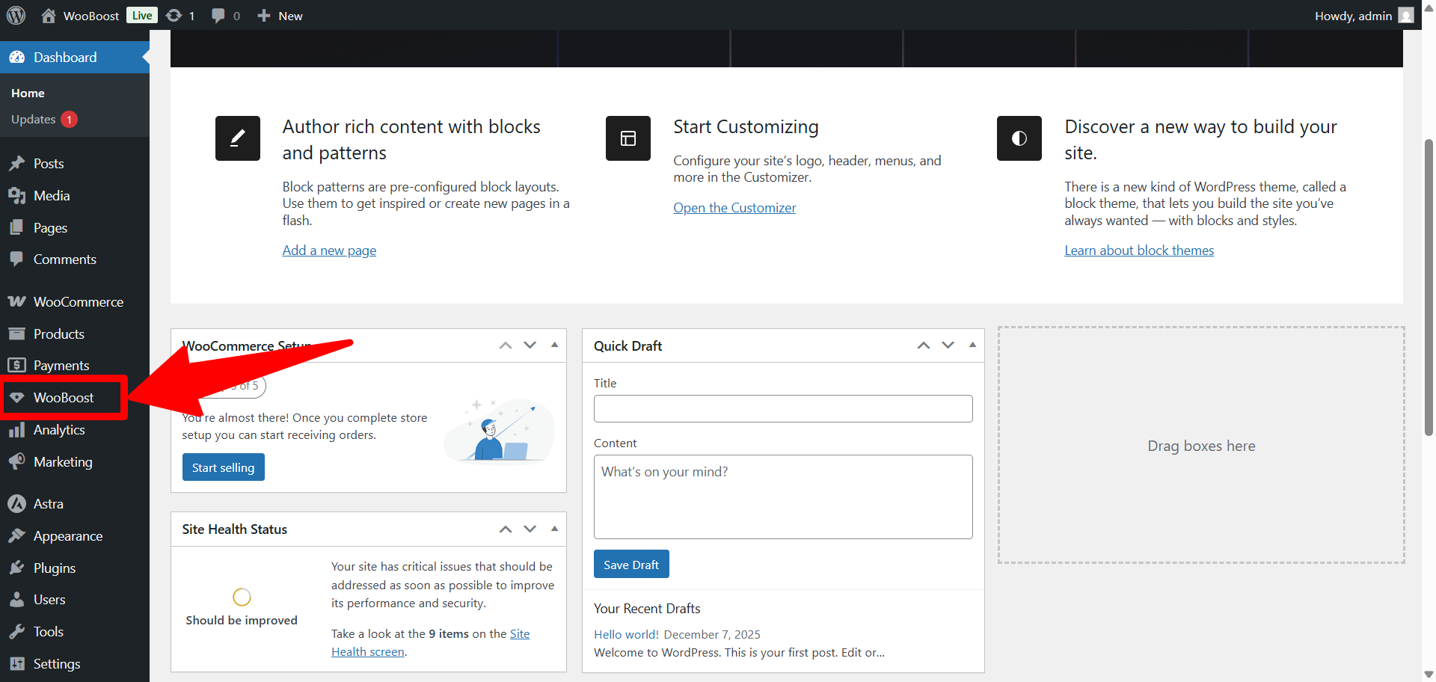Toggle the Site Health Status panel
The image size is (1436, 682).
[554, 529]
